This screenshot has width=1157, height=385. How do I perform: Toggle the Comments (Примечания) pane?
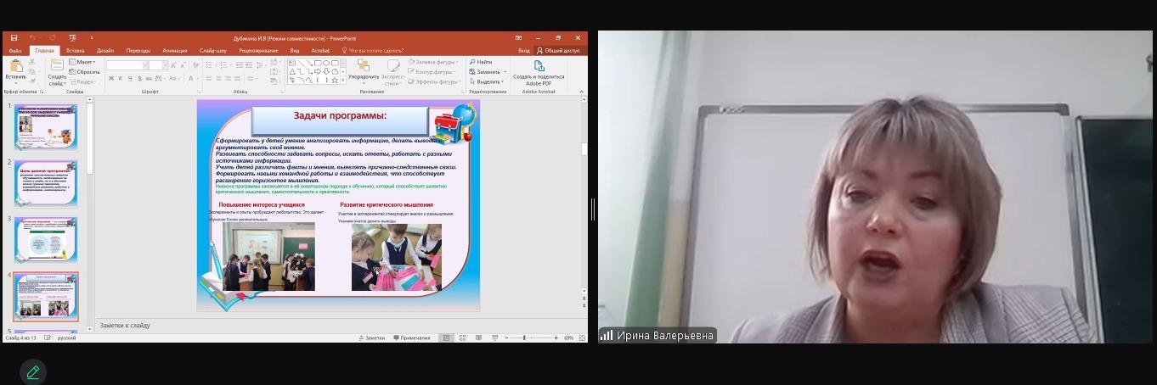(x=411, y=338)
